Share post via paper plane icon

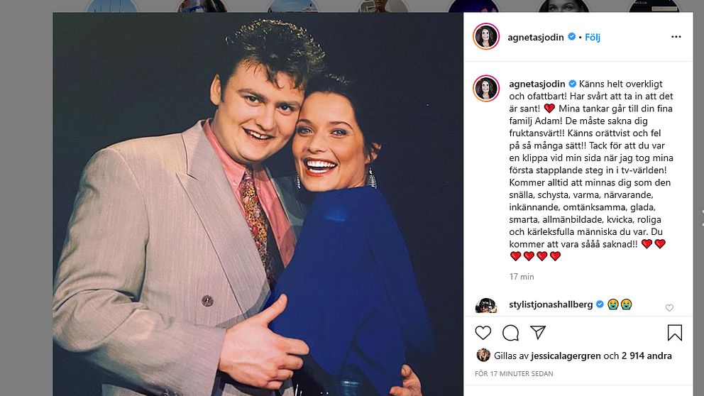[x=538, y=333]
